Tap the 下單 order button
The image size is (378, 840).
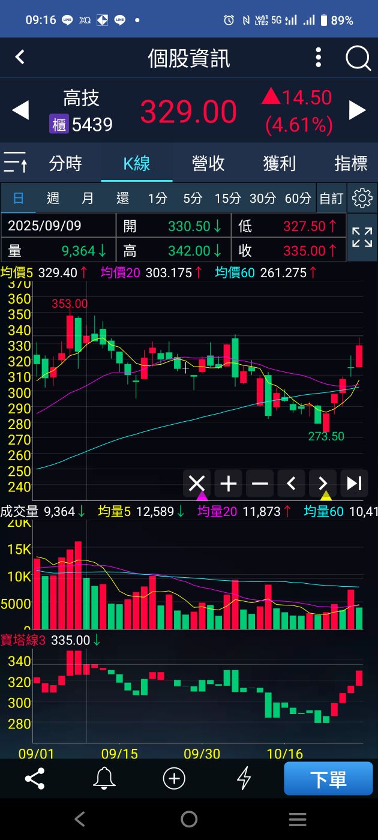328,779
